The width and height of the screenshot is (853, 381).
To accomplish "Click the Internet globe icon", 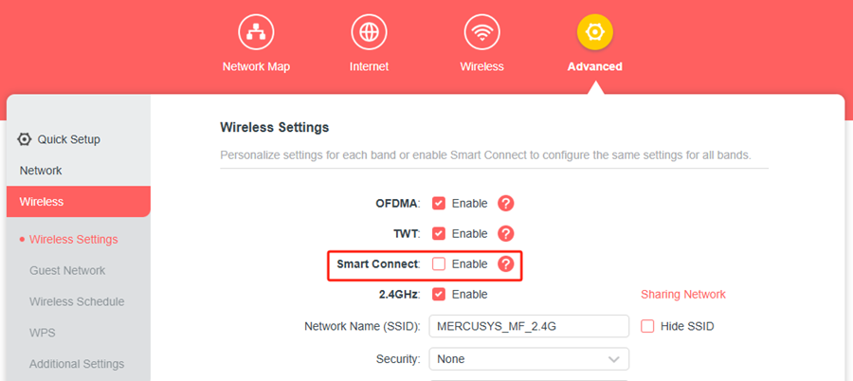I will pos(369,32).
